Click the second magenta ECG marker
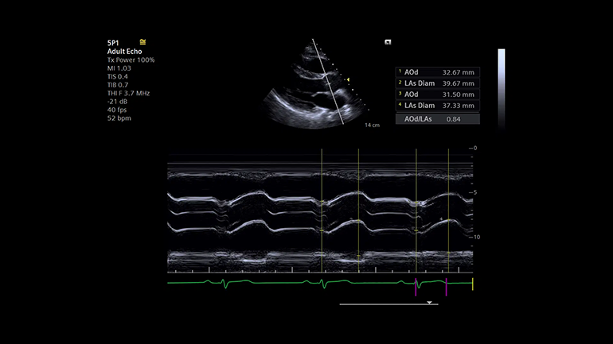 point(447,287)
